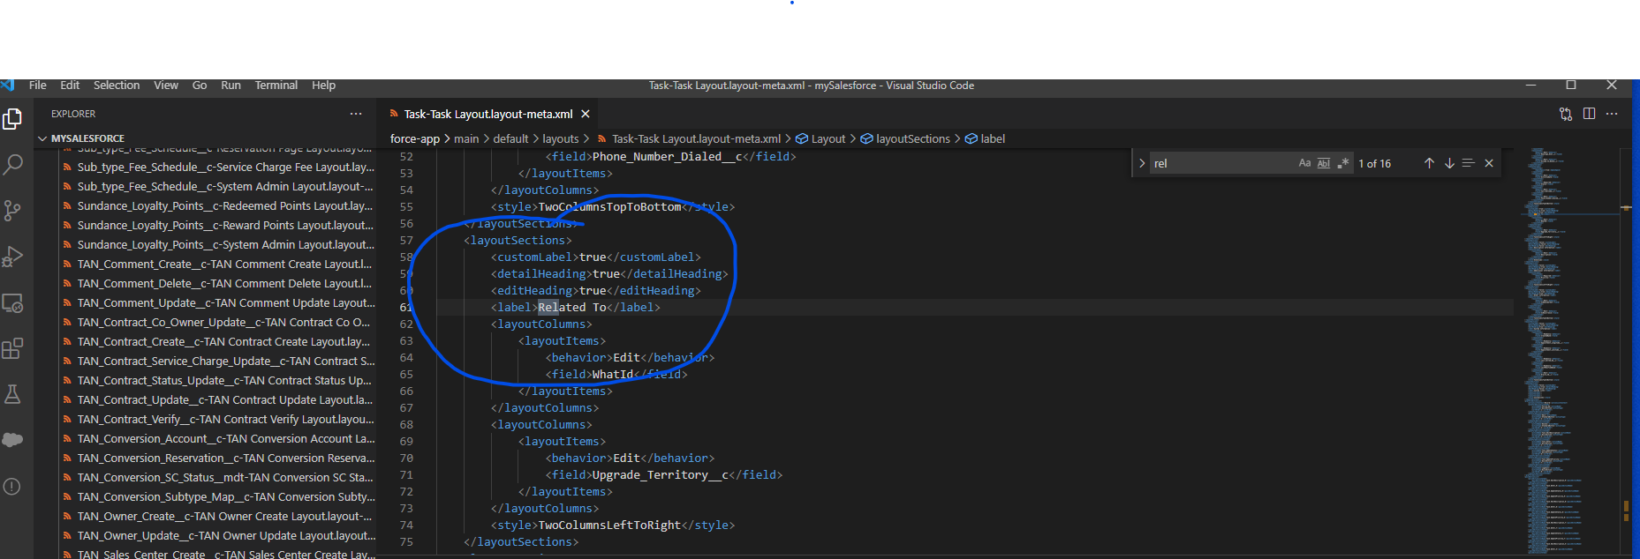This screenshot has width=1640, height=559.
Task: Open the Extensions view
Action: pos(13,348)
